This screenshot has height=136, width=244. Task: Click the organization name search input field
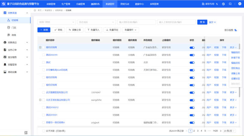136,22
